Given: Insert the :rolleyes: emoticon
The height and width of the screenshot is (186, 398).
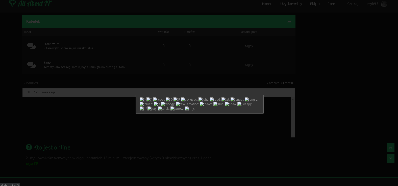Looking at the screenshot, I should (x=189, y=100).
